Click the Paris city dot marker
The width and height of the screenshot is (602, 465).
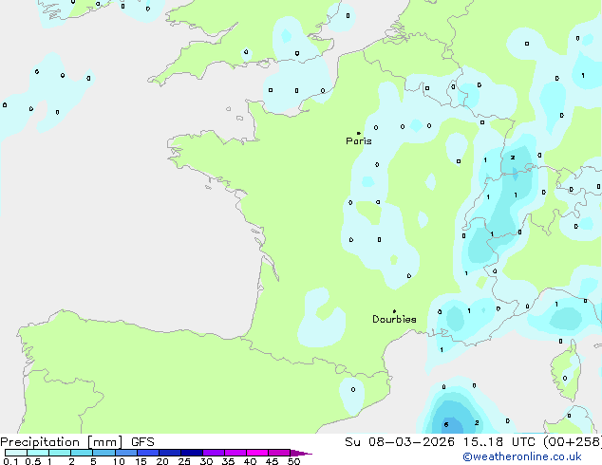pos(359,133)
